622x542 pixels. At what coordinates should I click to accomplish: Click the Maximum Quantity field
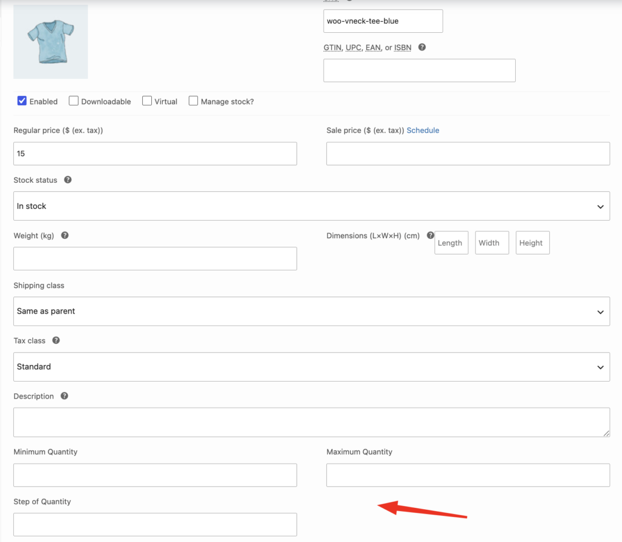pos(468,475)
